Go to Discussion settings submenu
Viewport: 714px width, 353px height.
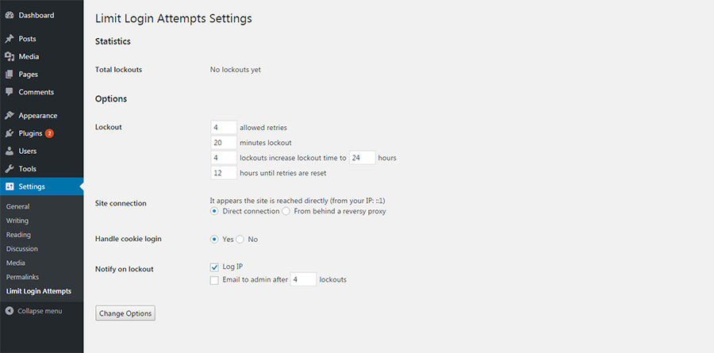click(x=22, y=249)
